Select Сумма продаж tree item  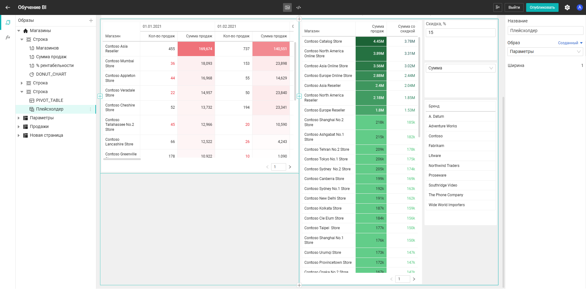coord(51,57)
